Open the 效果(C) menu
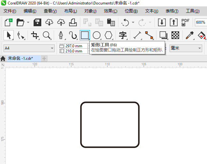Screen dimensions: 207x164 (x=110, y=11)
